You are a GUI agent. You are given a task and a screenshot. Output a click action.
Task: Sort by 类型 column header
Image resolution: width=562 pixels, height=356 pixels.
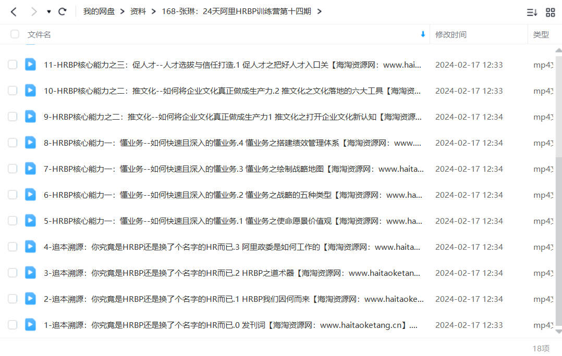(541, 35)
